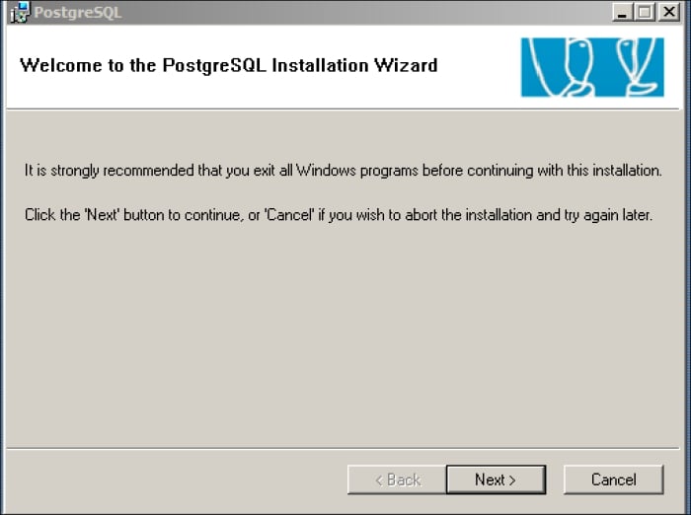Close the installer with the X button
The height and width of the screenshot is (515, 691).
pyautogui.click(x=668, y=13)
